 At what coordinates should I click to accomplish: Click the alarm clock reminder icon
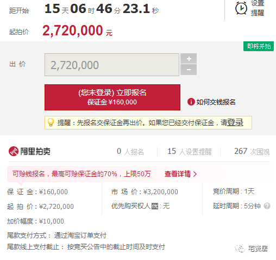(241, 8)
